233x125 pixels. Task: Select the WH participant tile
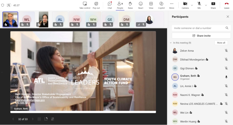click(93, 19)
